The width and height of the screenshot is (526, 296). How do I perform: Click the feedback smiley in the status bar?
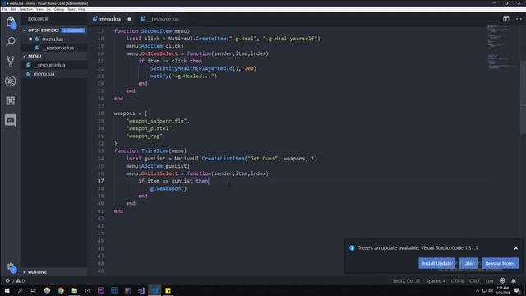pyautogui.click(x=502, y=280)
